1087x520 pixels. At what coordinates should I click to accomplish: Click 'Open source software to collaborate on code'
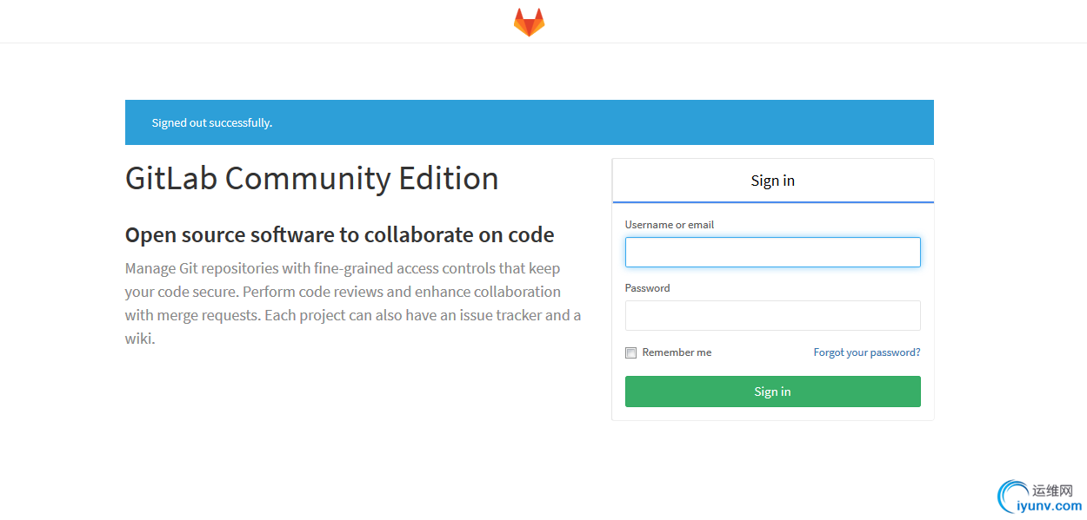point(340,235)
